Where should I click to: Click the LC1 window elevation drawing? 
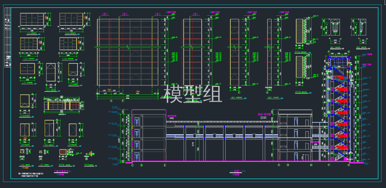click(32, 19)
